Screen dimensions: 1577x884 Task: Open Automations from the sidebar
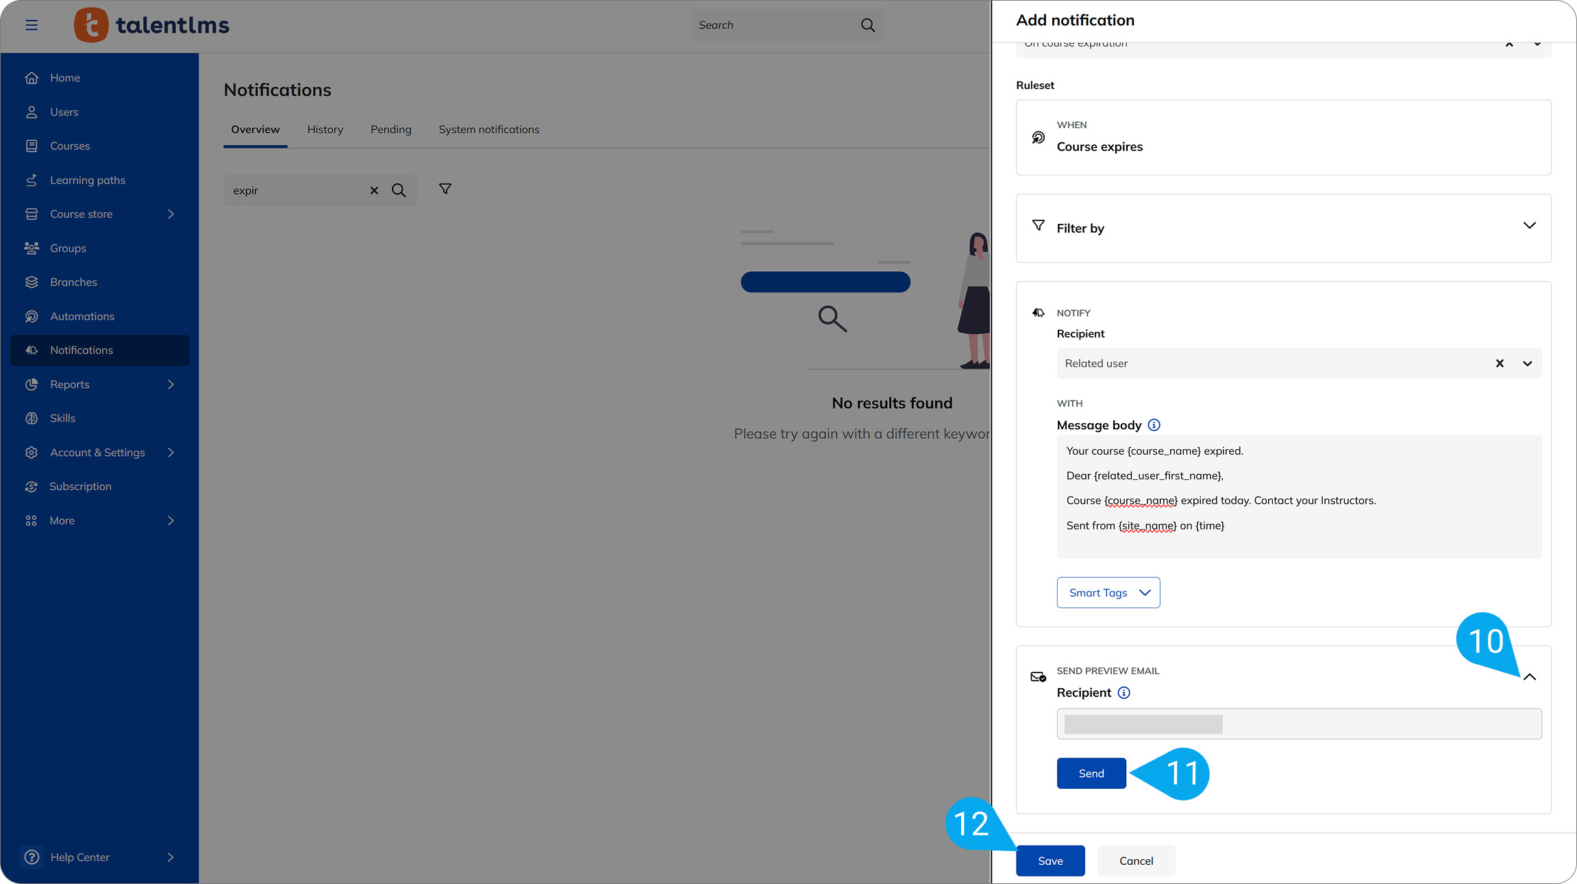82,316
